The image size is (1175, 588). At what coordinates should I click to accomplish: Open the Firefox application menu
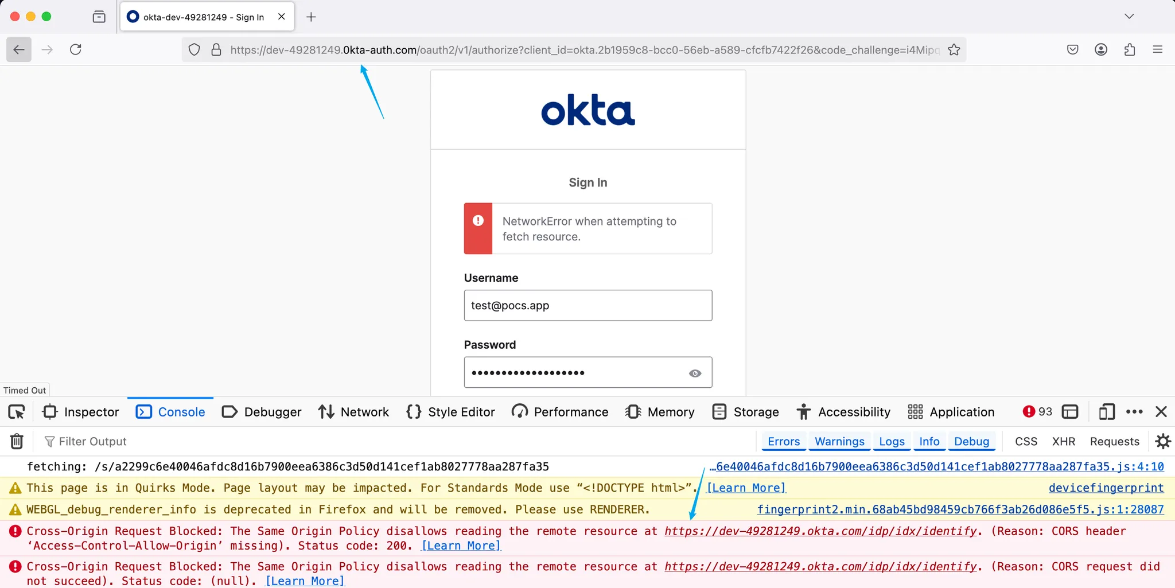(1157, 49)
